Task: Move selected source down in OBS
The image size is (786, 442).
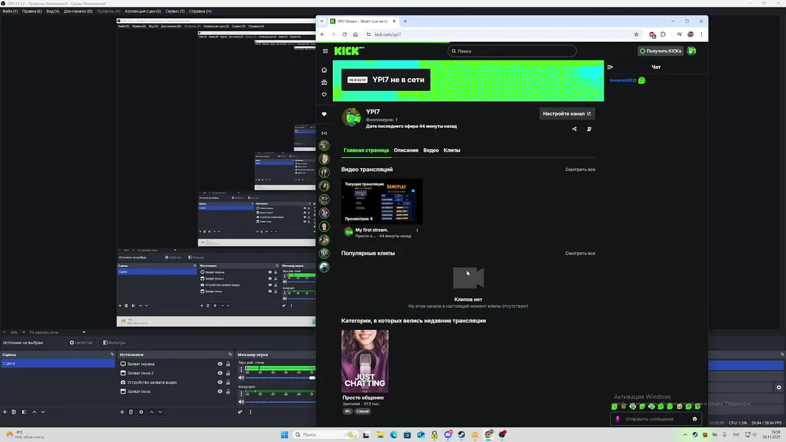Action: 160,412
